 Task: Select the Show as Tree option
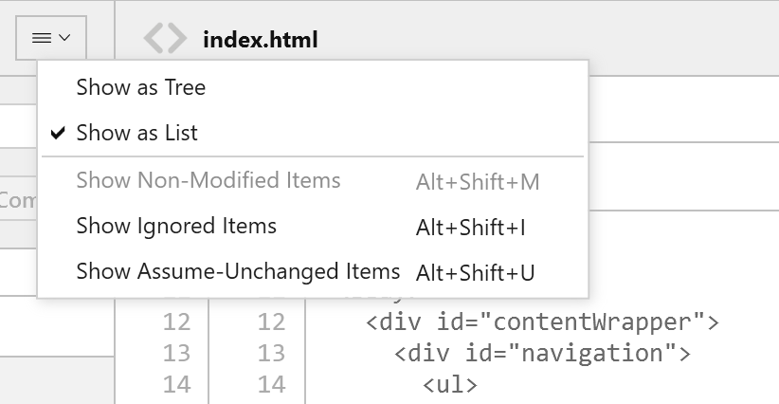(x=140, y=87)
